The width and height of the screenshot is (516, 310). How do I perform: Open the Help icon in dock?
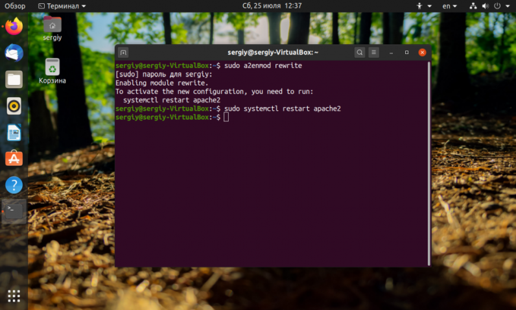click(x=14, y=185)
